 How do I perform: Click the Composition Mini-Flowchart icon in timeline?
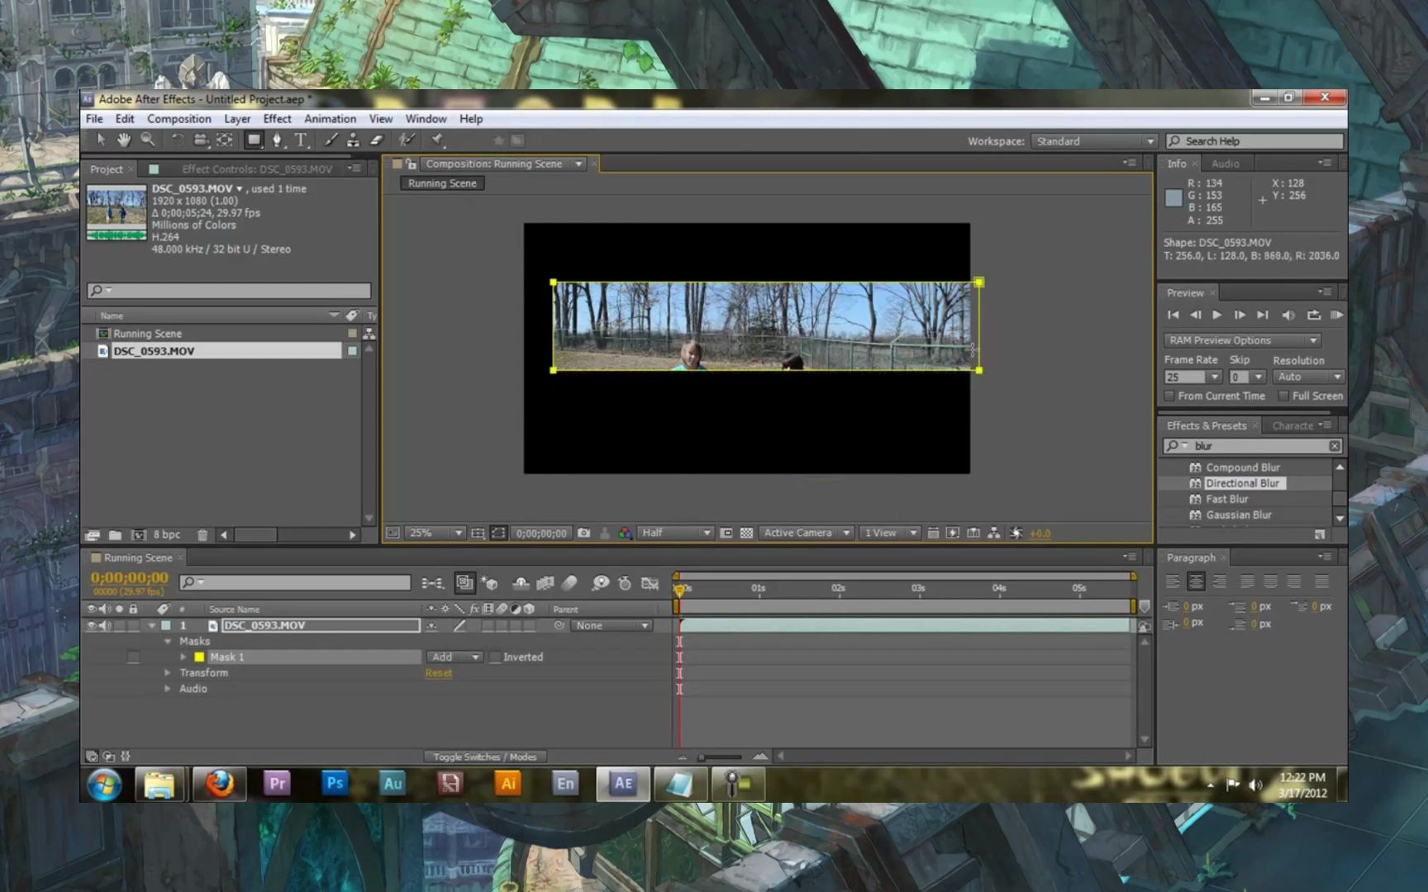click(x=432, y=583)
